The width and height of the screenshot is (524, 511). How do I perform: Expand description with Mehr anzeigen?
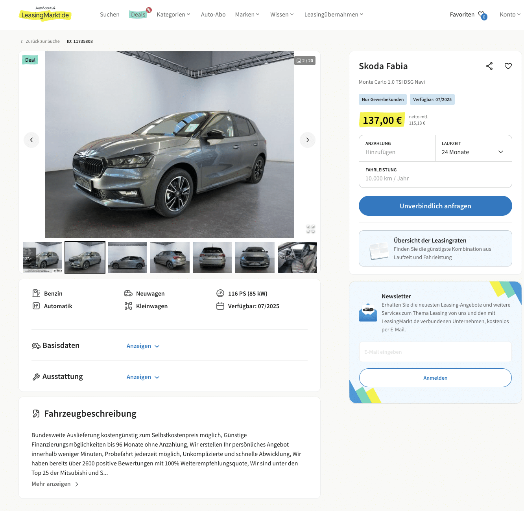(55, 484)
